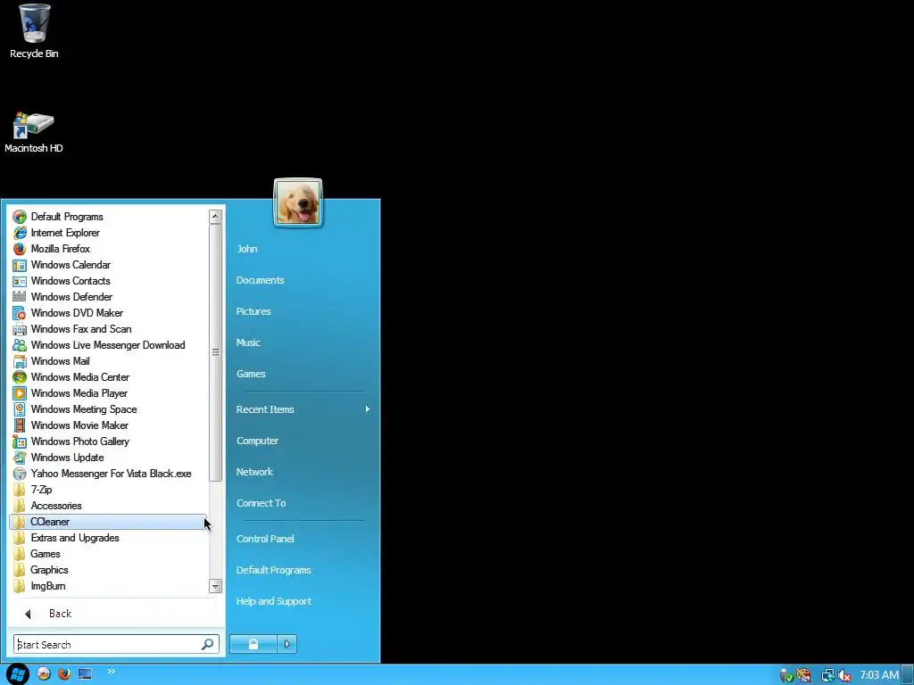Click the Show Desktop Quick Launch icon
This screenshot has width=914, height=685.
pos(85,674)
